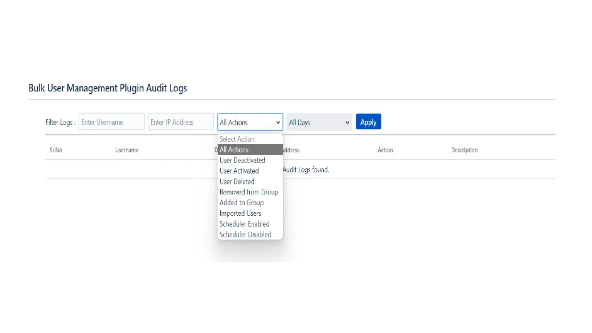Click the Enter Username field

111,122
